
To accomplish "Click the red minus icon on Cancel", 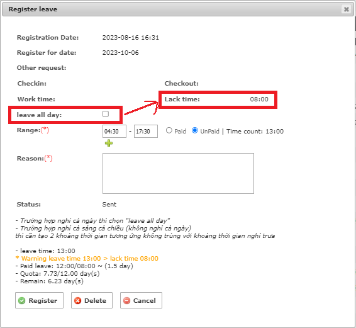I will click(126, 300).
